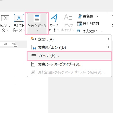Insert an オブジェクト object
The height and width of the screenshot is (113, 113).
pos(87,31)
